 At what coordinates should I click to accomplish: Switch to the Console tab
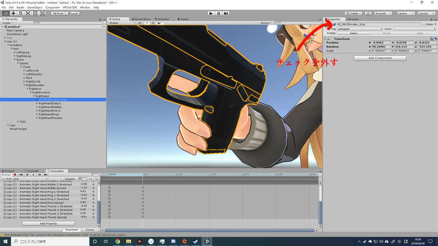[32, 171]
